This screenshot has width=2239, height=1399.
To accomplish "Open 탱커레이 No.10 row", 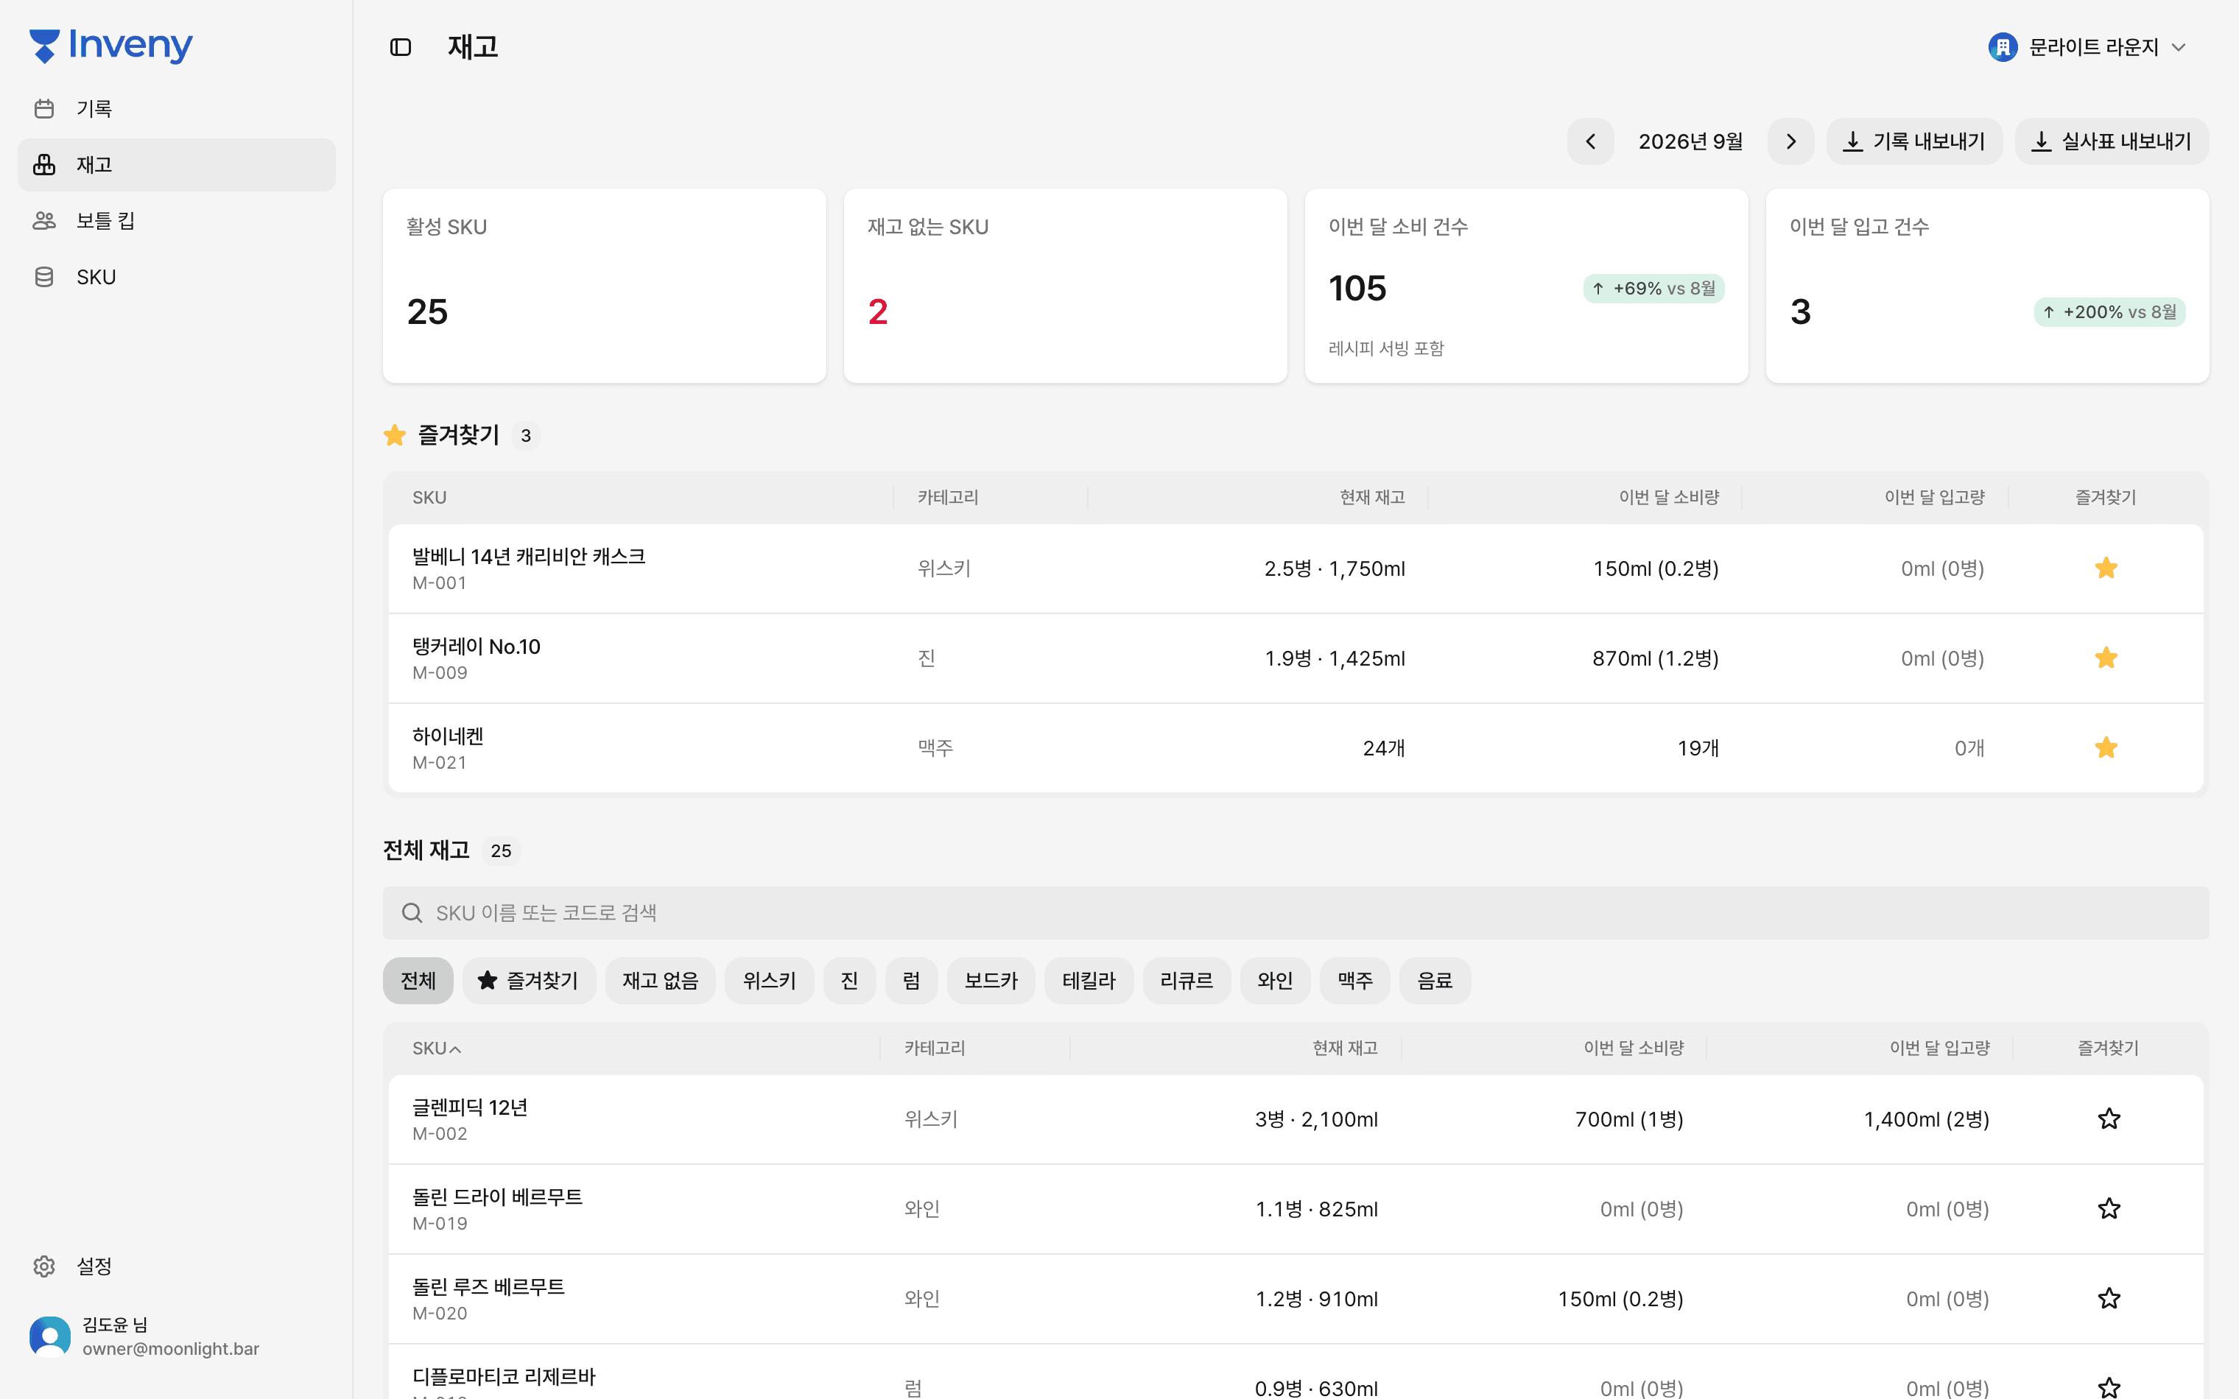I will point(1296,658).
